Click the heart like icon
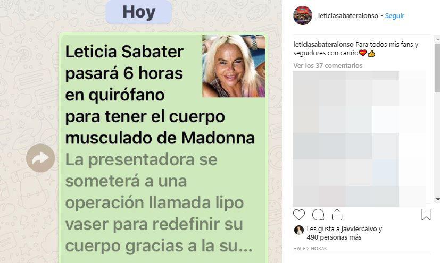 (x=299, y=215)
